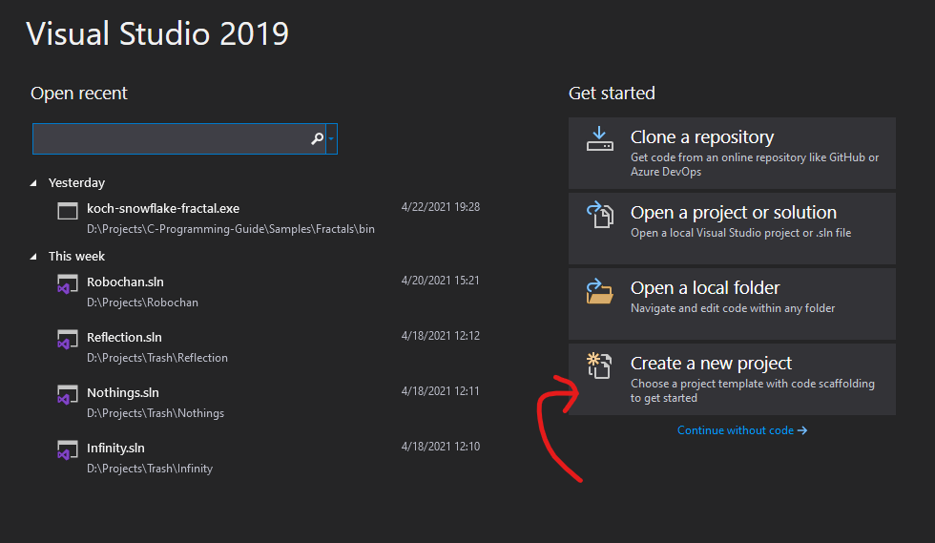
Task: Choose Open a project or solution
Action: pyautogui.click(x=732, y=228)
